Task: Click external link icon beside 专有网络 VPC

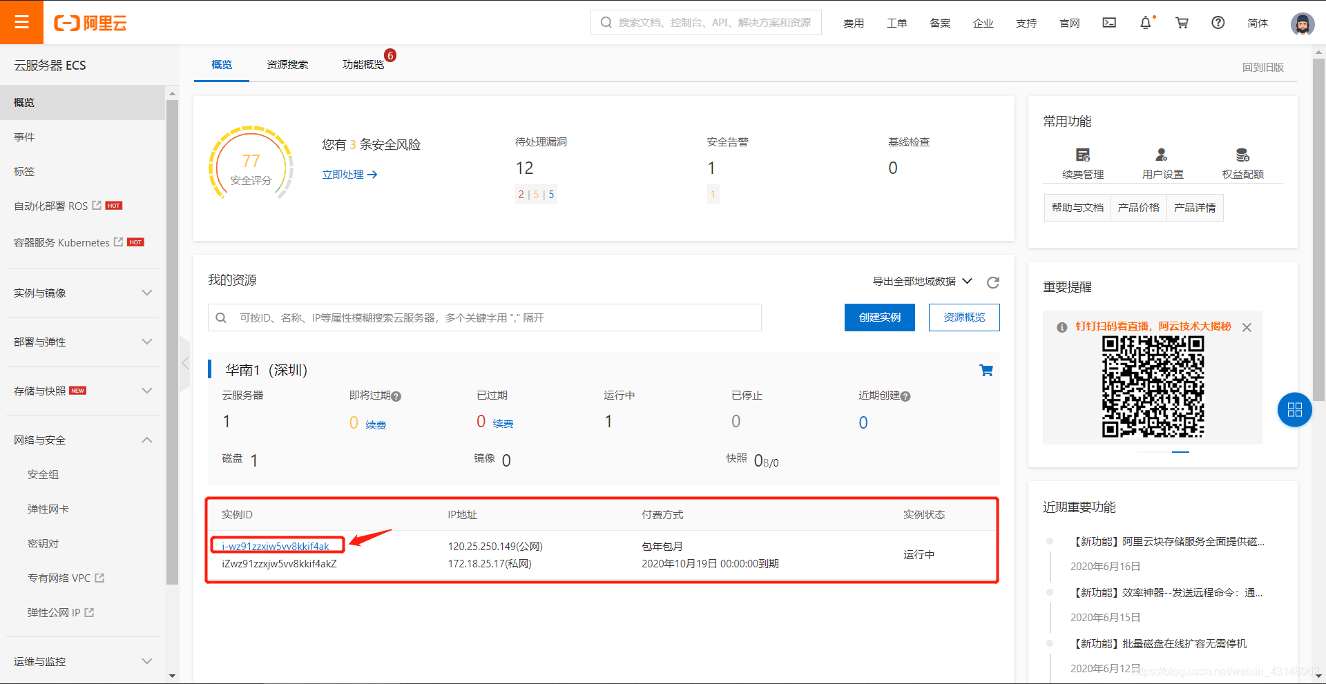Action: tap(99, 578)
